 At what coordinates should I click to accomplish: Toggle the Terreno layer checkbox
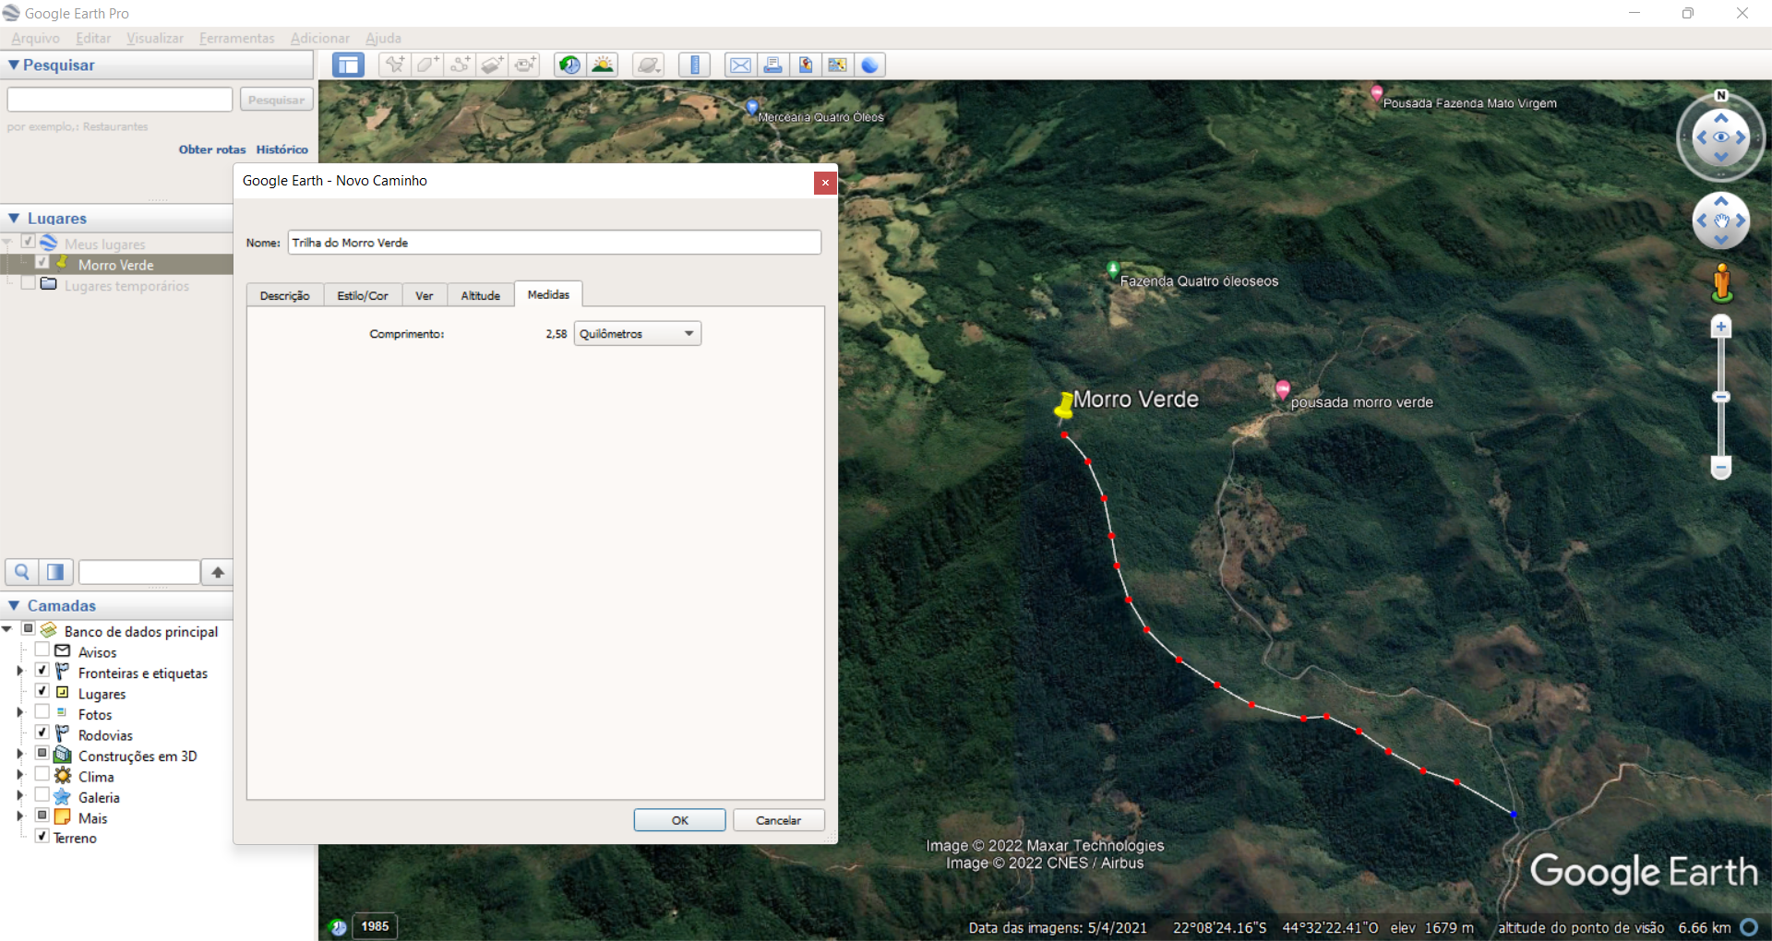point(42,836)
